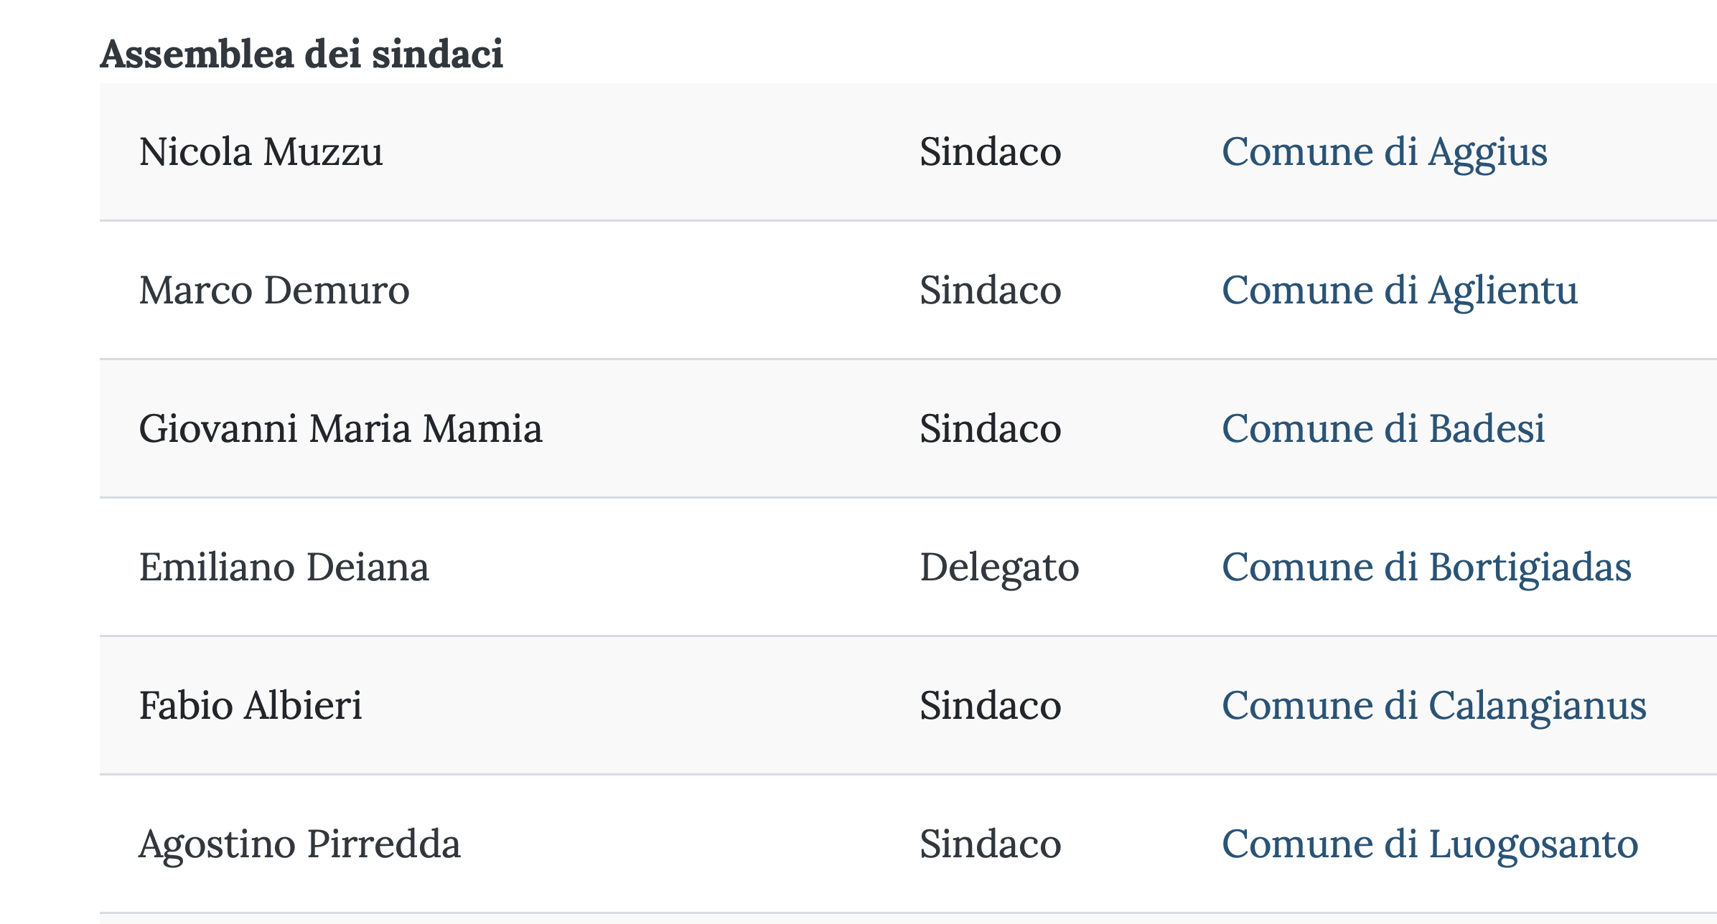Click the name Emiliano Deiana

coord(284,567)
